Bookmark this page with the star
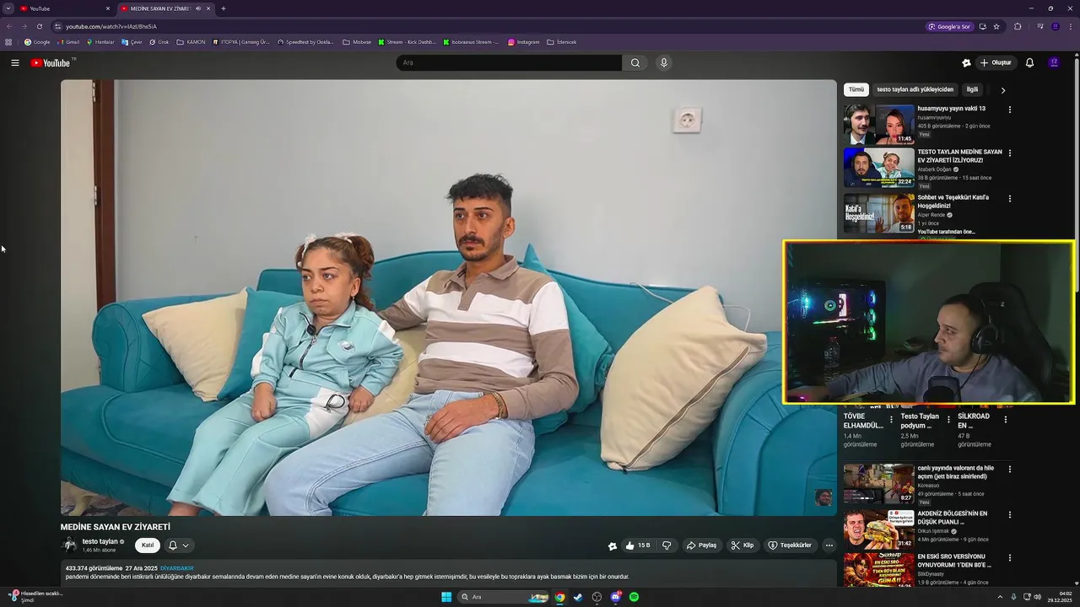 pyautogui.click(x=996, y=26)
